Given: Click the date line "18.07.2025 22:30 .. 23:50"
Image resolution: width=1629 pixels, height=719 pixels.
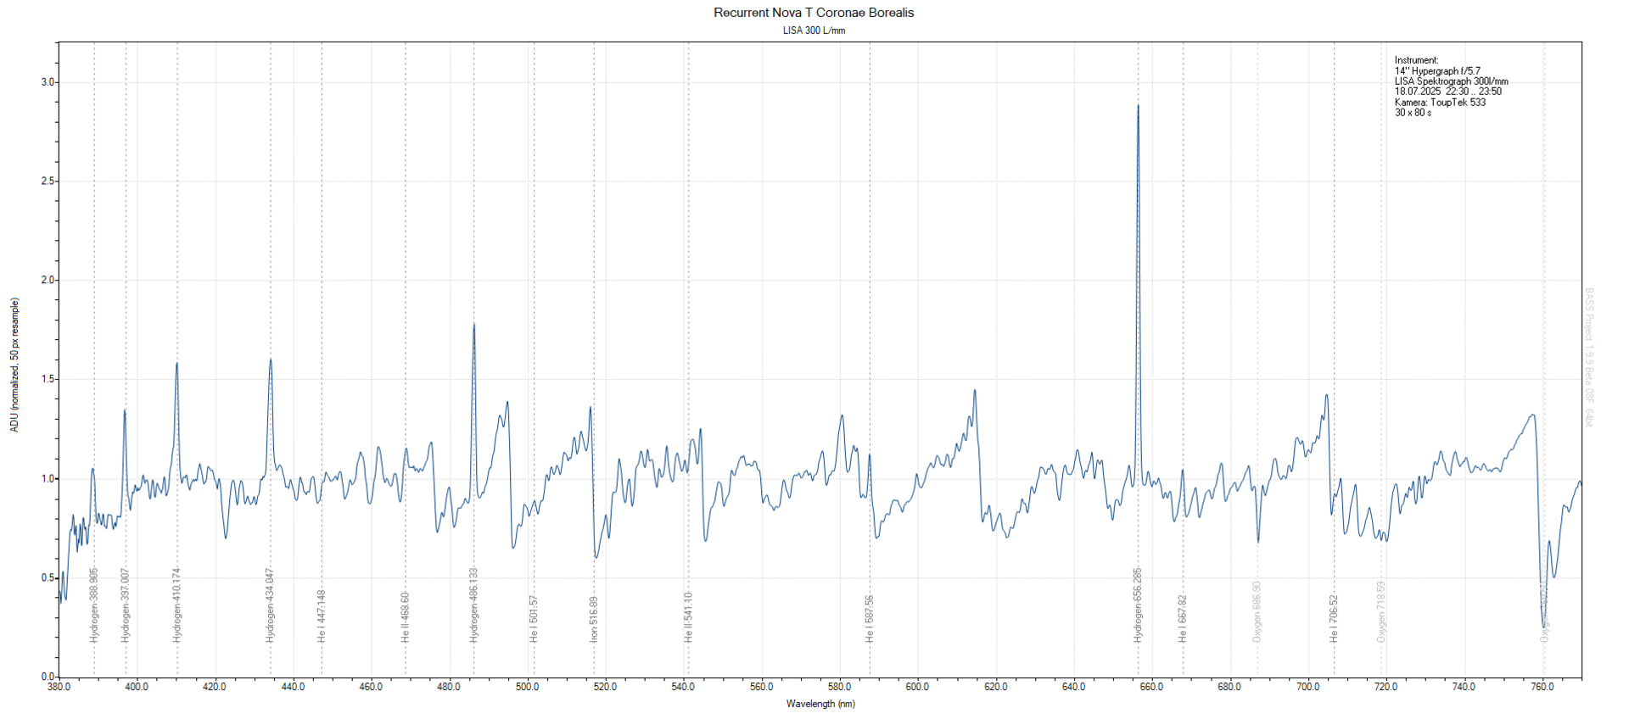Looking at the screenshot, I should click(1447, 92).
